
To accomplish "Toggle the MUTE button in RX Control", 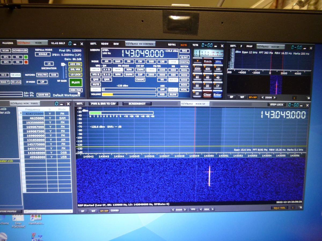I will coord(96,84).
